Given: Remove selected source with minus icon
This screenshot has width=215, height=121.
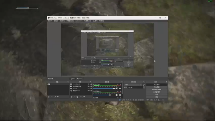Looking at the screenshot, I should [x=74, y=97].
